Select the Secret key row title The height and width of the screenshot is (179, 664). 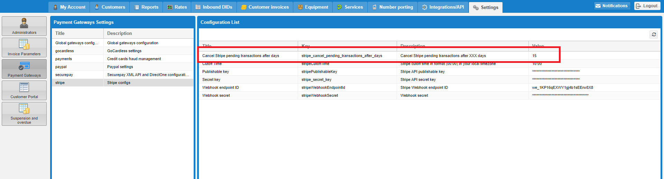tap(211, 79)
